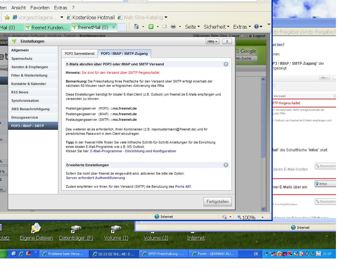Open 'Kontakte & Kalender' in the sidebar
This screenshot has width=359, height=269.
click(x=33, y=84)
